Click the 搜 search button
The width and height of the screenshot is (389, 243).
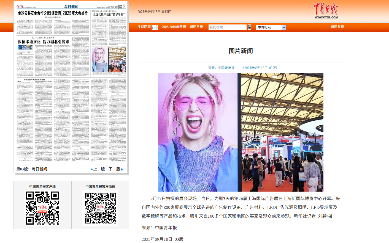250,27
